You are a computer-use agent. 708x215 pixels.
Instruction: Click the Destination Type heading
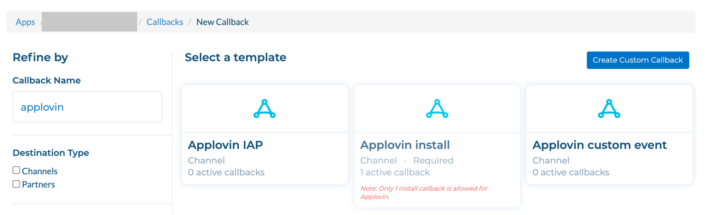coord(51,153)
